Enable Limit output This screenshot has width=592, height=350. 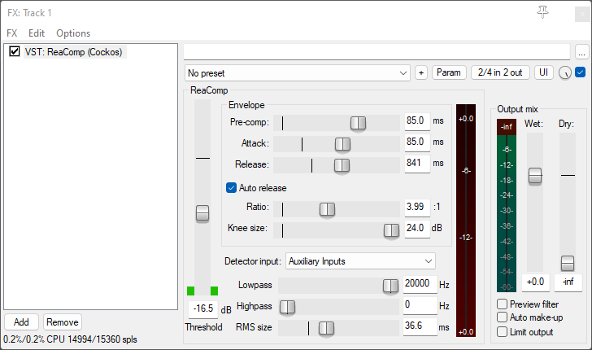502,331
